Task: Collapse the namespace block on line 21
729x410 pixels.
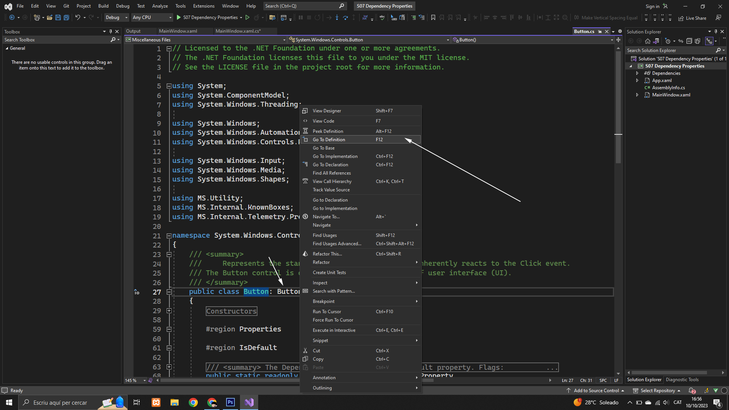Action: [x=169, y=236]
